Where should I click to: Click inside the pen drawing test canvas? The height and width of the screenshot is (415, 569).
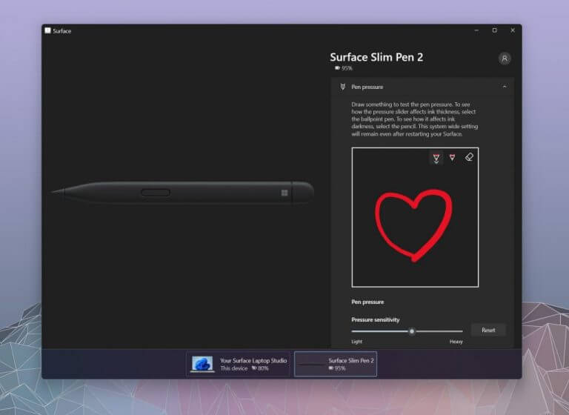[x=415, y=217]
